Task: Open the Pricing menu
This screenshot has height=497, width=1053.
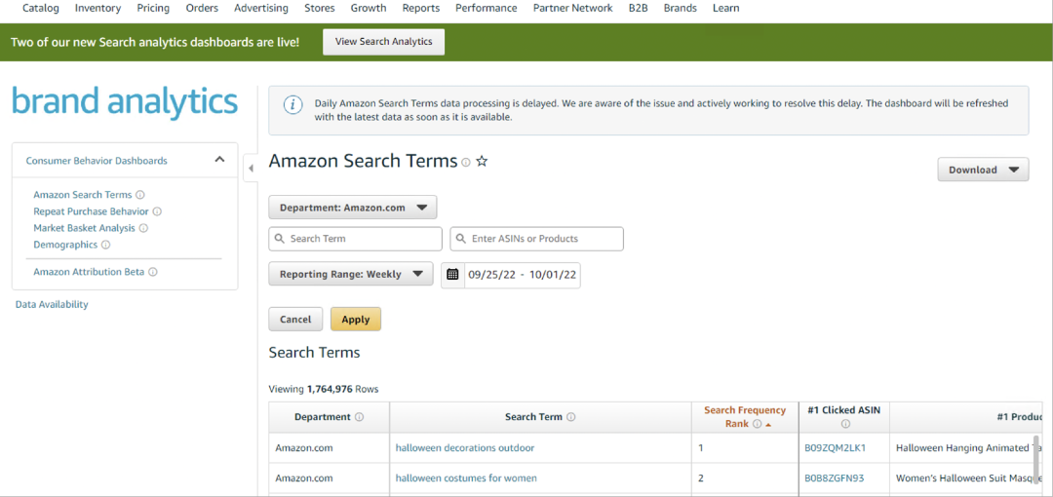Action: click(x=153, y=8)
